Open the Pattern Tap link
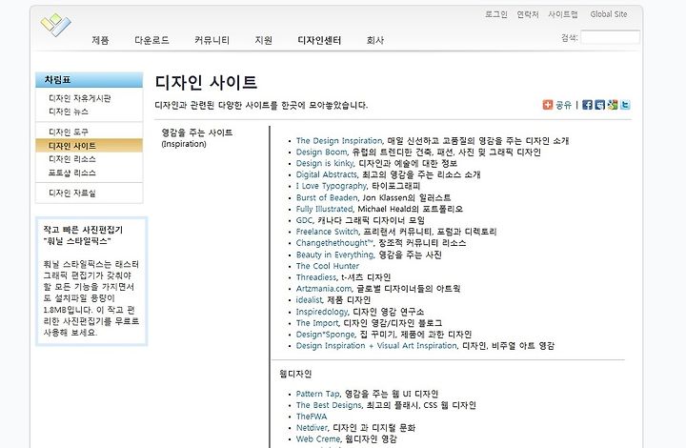The height and width of the screenshot is (448, 686). pyautogui.click(x=317, y=394)
